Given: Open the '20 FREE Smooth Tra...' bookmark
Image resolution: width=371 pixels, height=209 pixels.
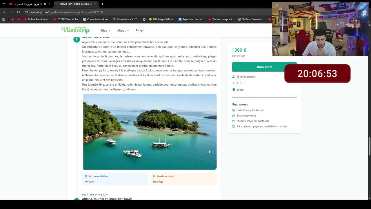Looking at the screenshot, I should (x=66, y=19).
